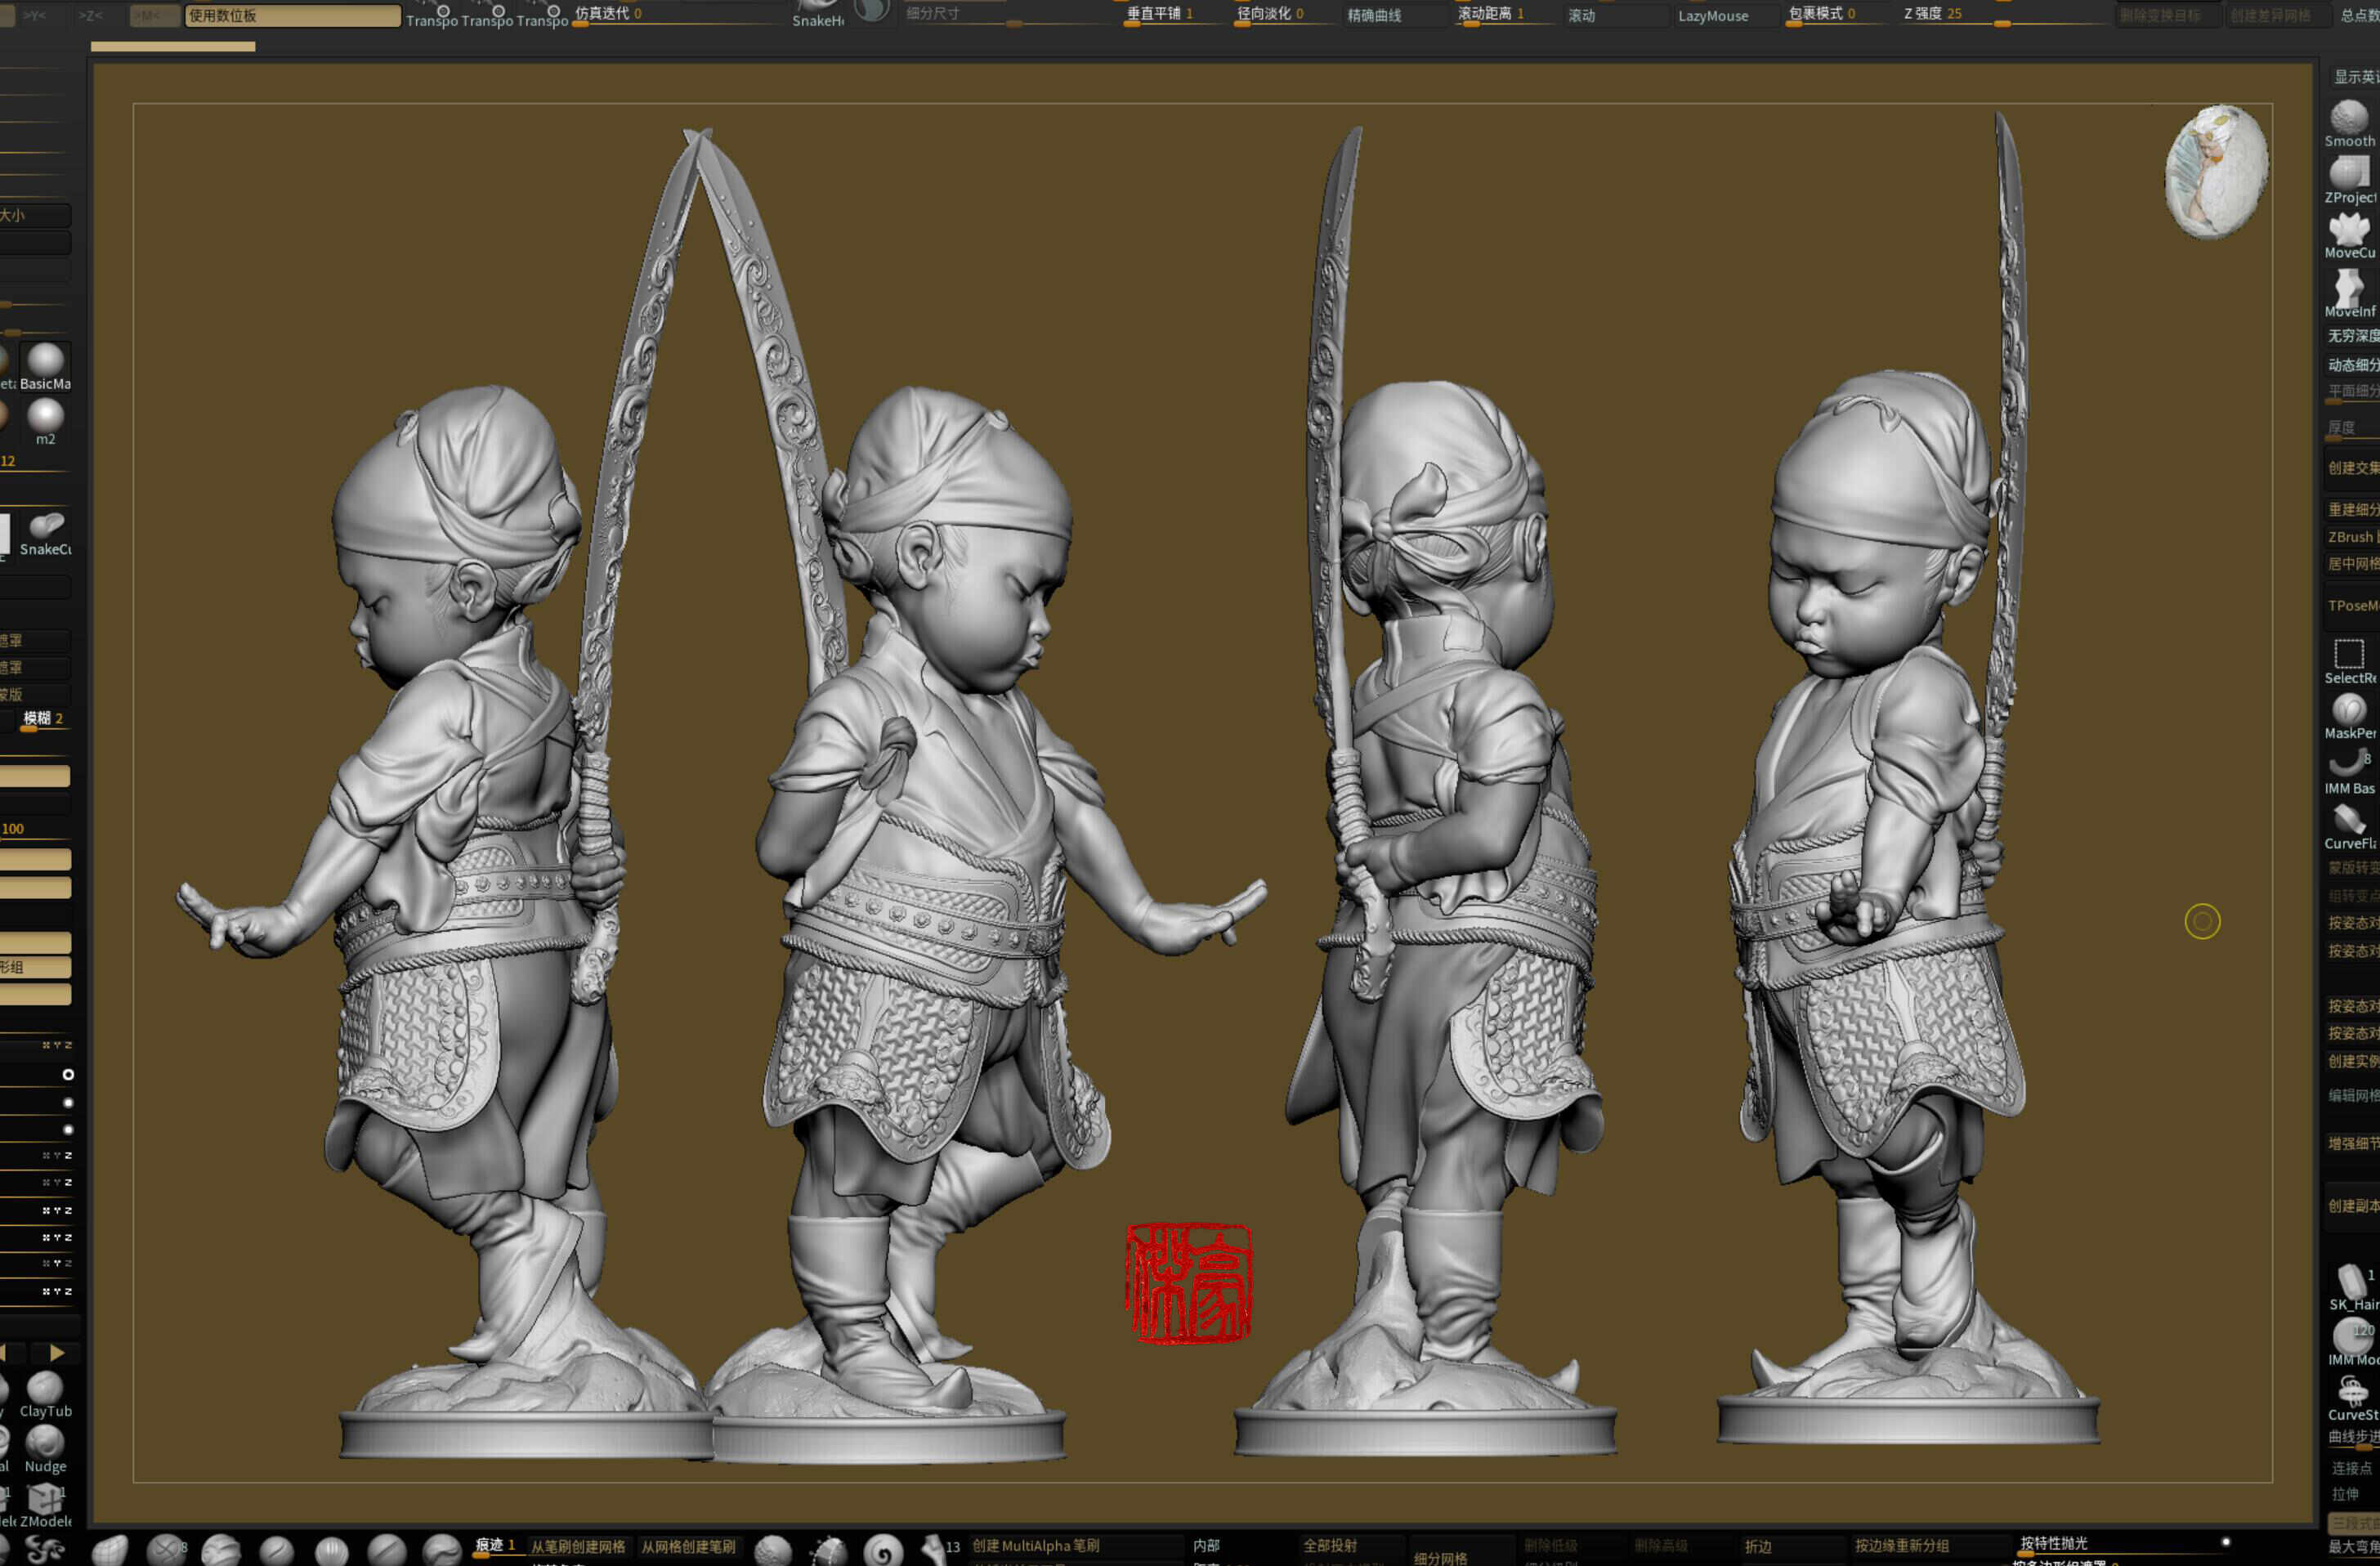
Task: Select the bottom shelf brush numbered 8
Action: tap(167, 1549)
